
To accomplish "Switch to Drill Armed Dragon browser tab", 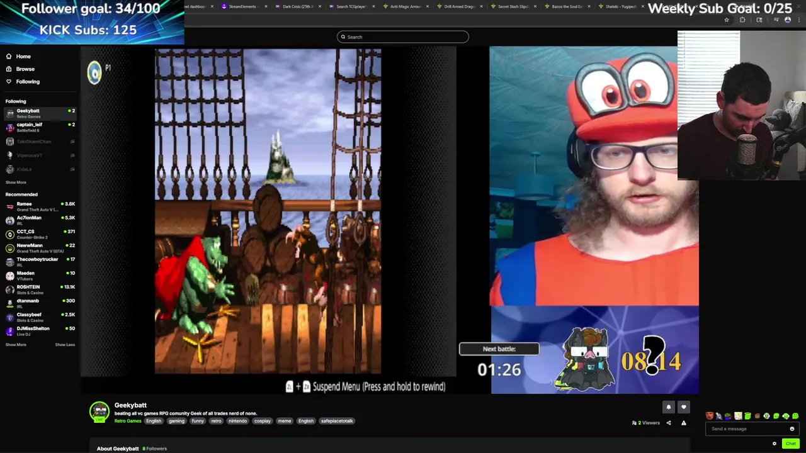I will pos(459,6).
